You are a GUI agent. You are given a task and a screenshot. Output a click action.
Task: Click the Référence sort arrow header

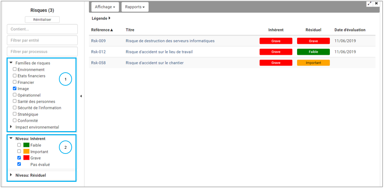(102, 30)
